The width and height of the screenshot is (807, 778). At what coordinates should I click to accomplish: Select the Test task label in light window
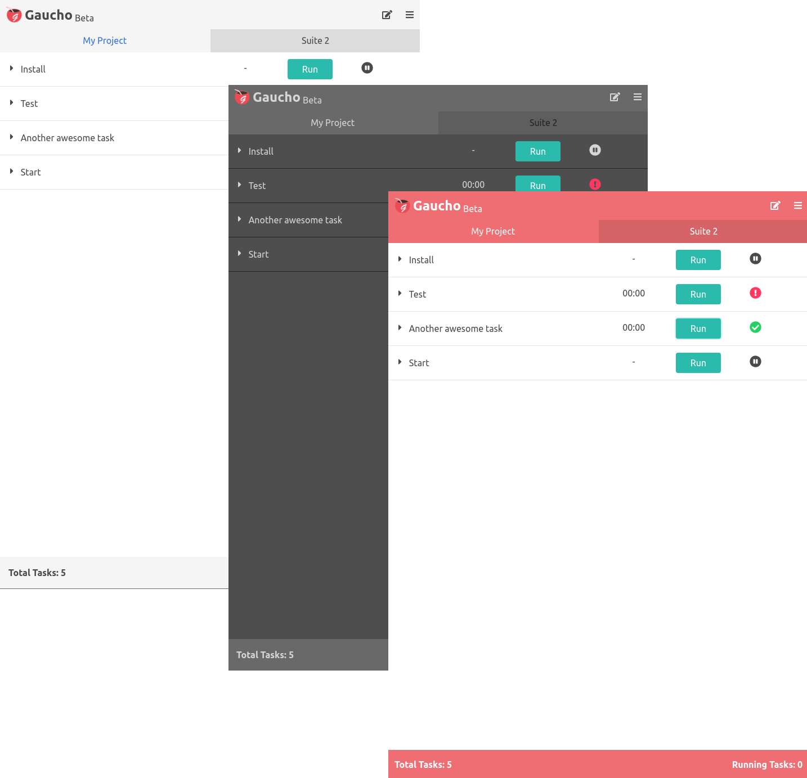pyautogui.click(x=29, y=104)
